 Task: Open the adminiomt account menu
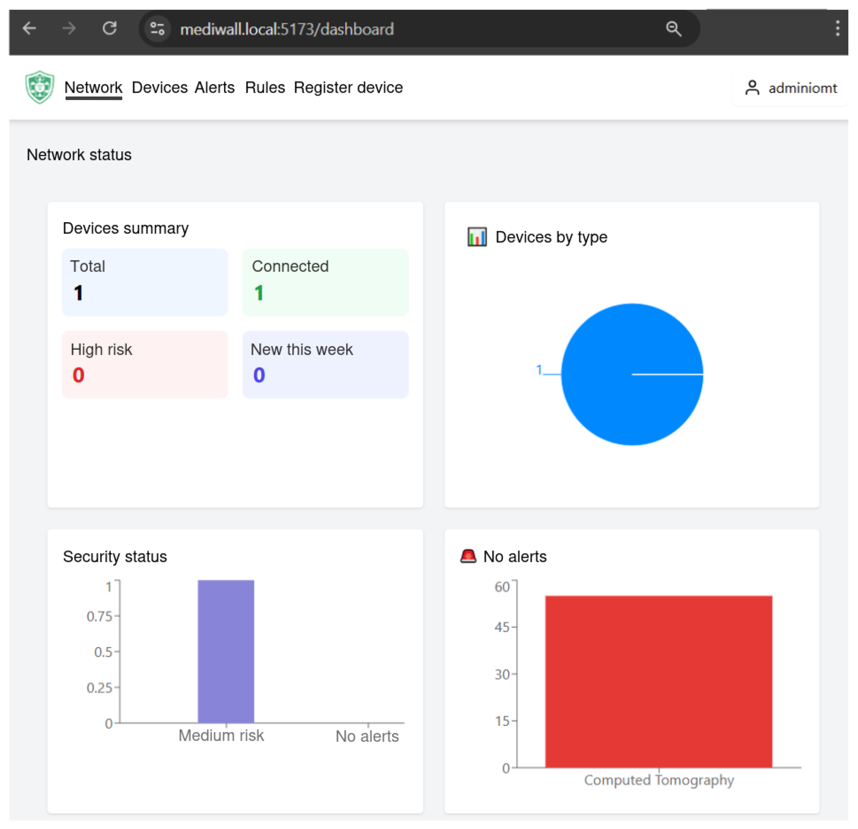(x=802, y=88)
